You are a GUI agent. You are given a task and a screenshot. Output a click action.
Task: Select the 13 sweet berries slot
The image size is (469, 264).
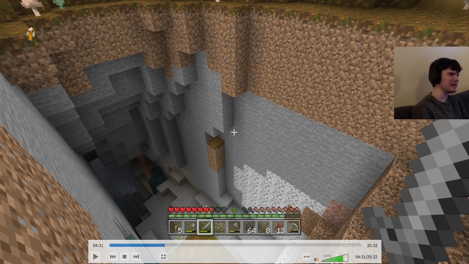coord(278,227)
